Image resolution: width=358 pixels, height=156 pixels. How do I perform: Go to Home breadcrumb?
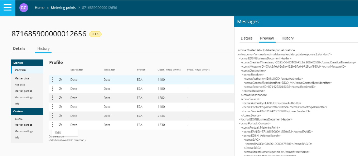click(39, 8)
